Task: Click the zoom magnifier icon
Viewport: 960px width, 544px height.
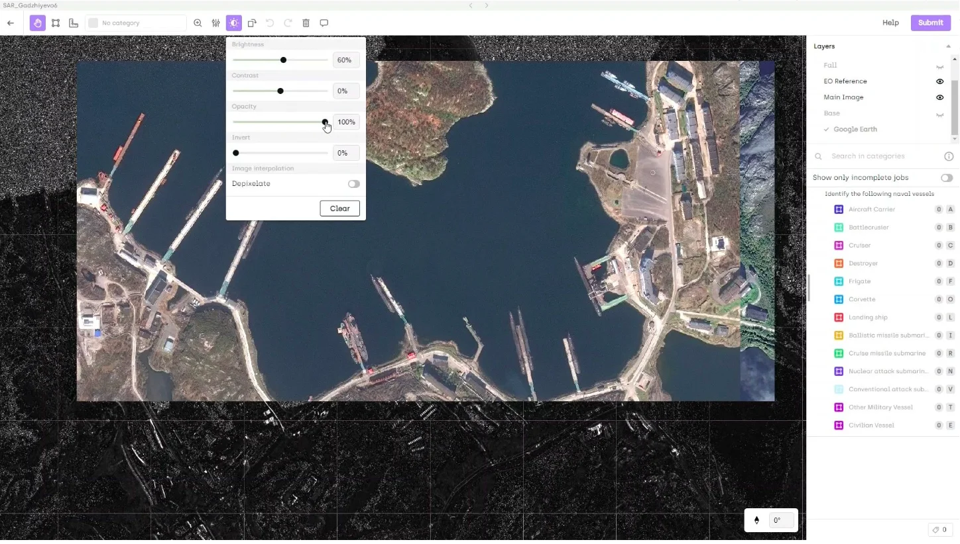Action: tap(198, 23)
